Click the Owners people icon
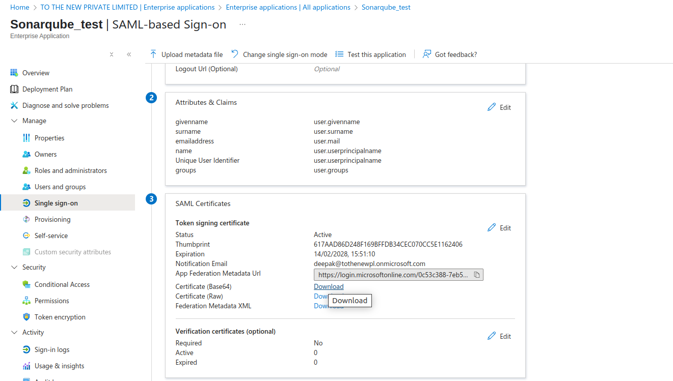This screenshot has width=673, height=381. coord(26,154)
